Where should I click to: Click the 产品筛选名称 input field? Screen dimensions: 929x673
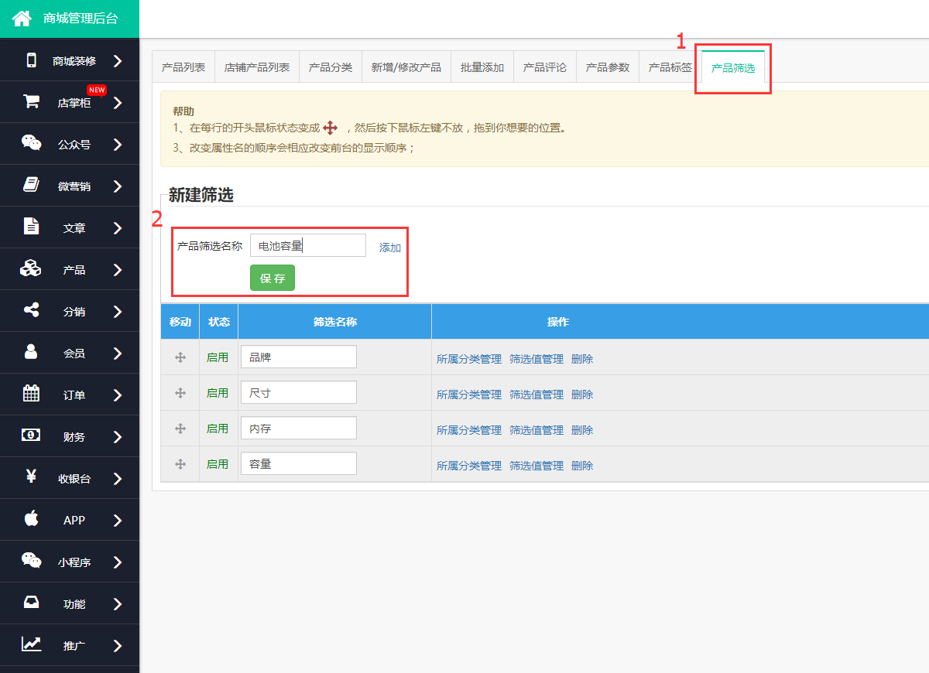[x=307, y=246]
